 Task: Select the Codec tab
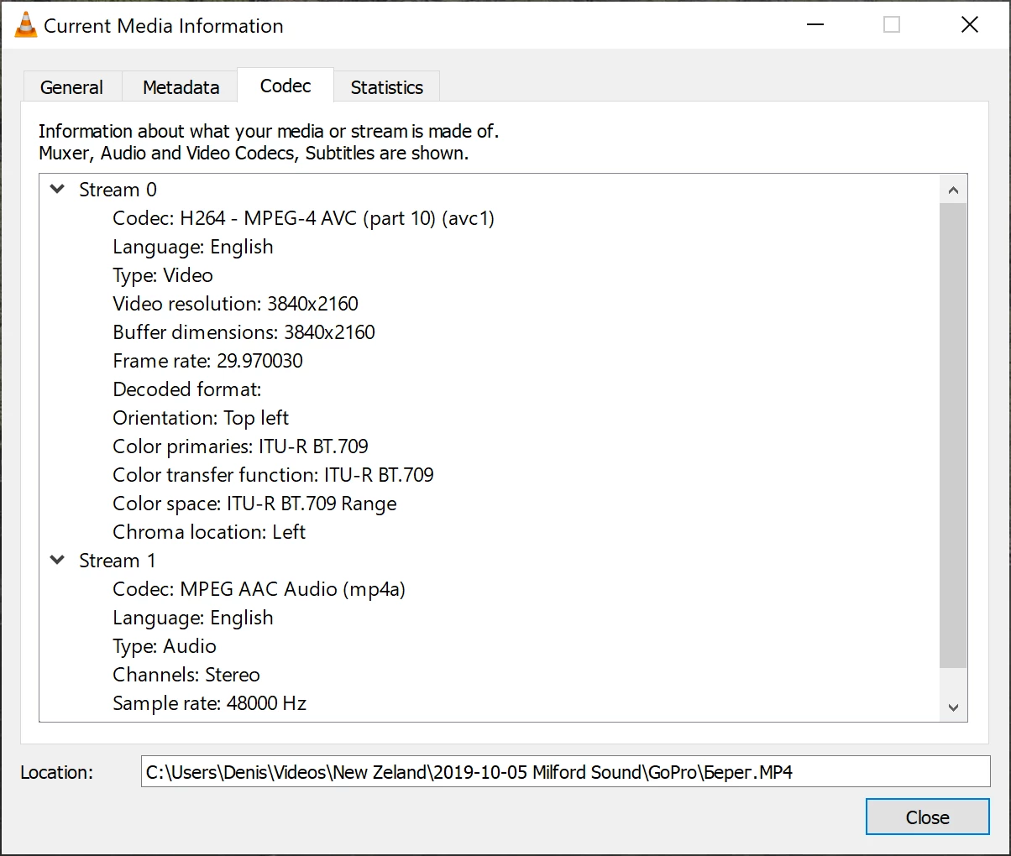285,86
